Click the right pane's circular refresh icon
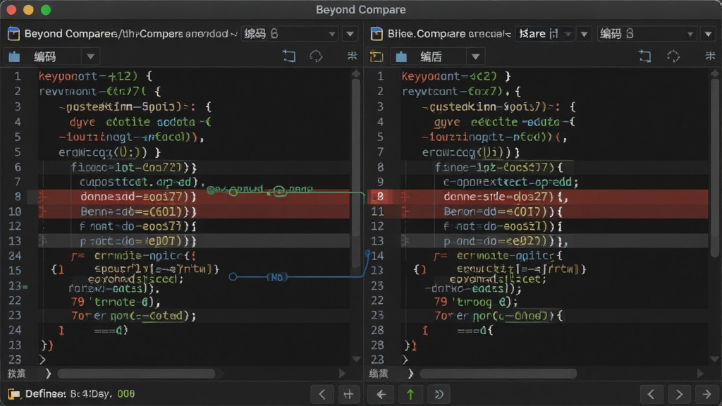 point(673,56)
